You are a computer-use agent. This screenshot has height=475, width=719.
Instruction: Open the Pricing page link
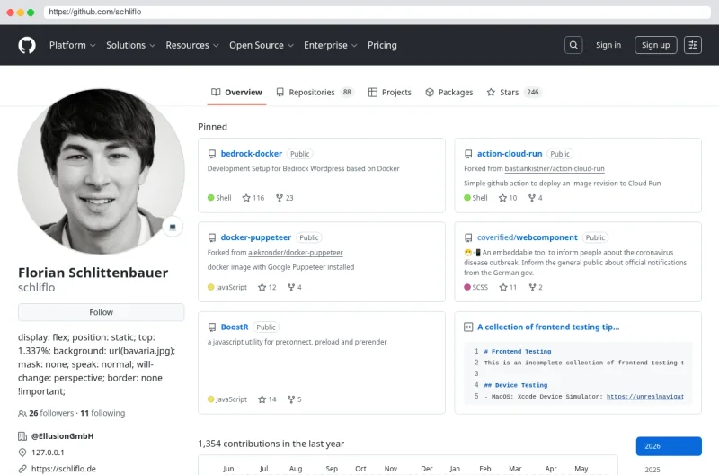pos(382,45)
